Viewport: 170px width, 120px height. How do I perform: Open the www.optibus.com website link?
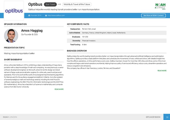coord(56,15)
